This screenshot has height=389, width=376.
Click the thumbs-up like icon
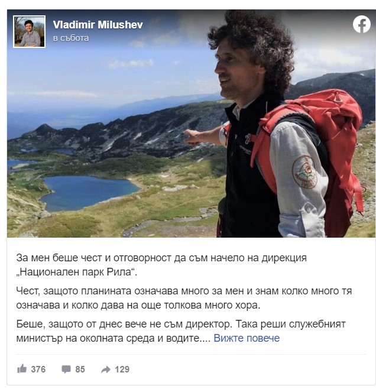click(22, 369)
